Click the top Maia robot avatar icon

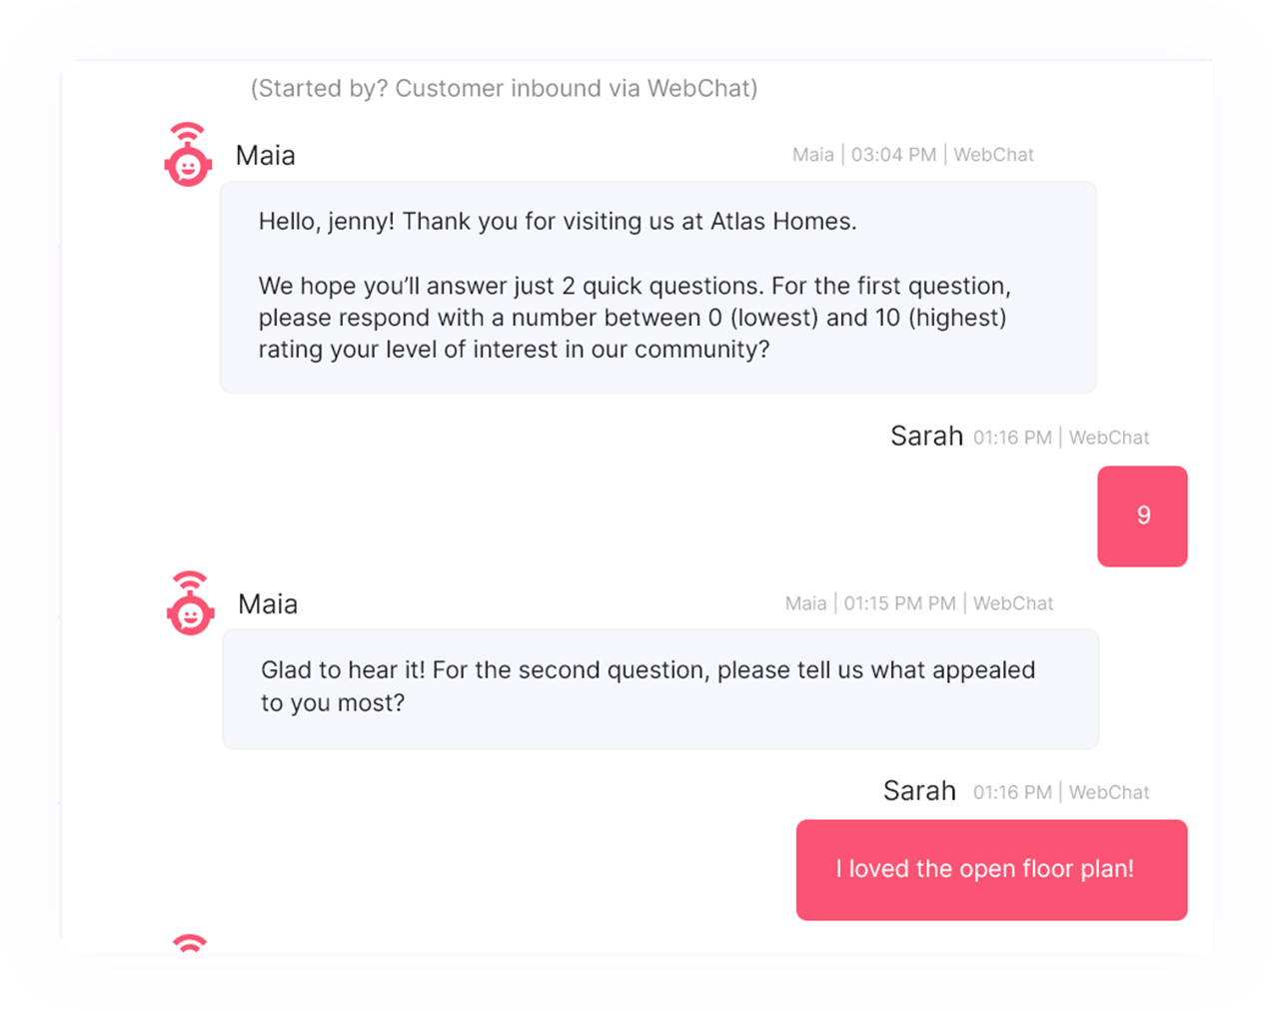pyautogui.click(x=188, y=155)
